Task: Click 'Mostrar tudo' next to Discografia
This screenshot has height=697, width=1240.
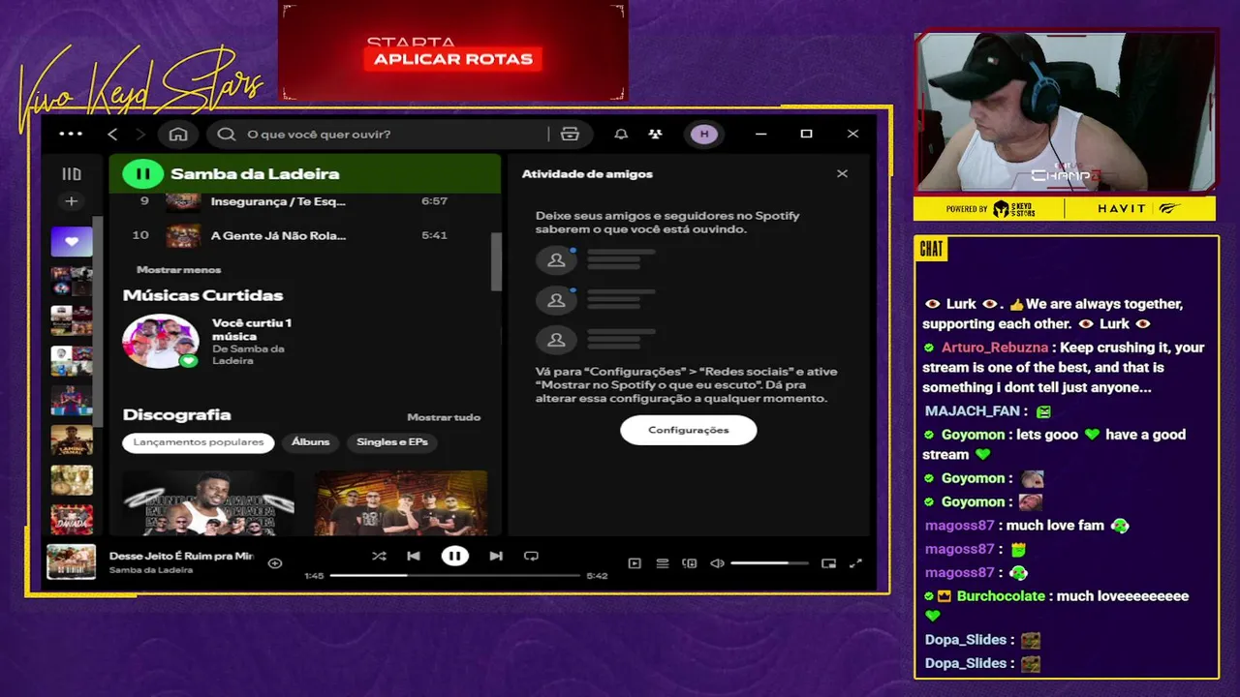Action: click(x=444, y=417)
